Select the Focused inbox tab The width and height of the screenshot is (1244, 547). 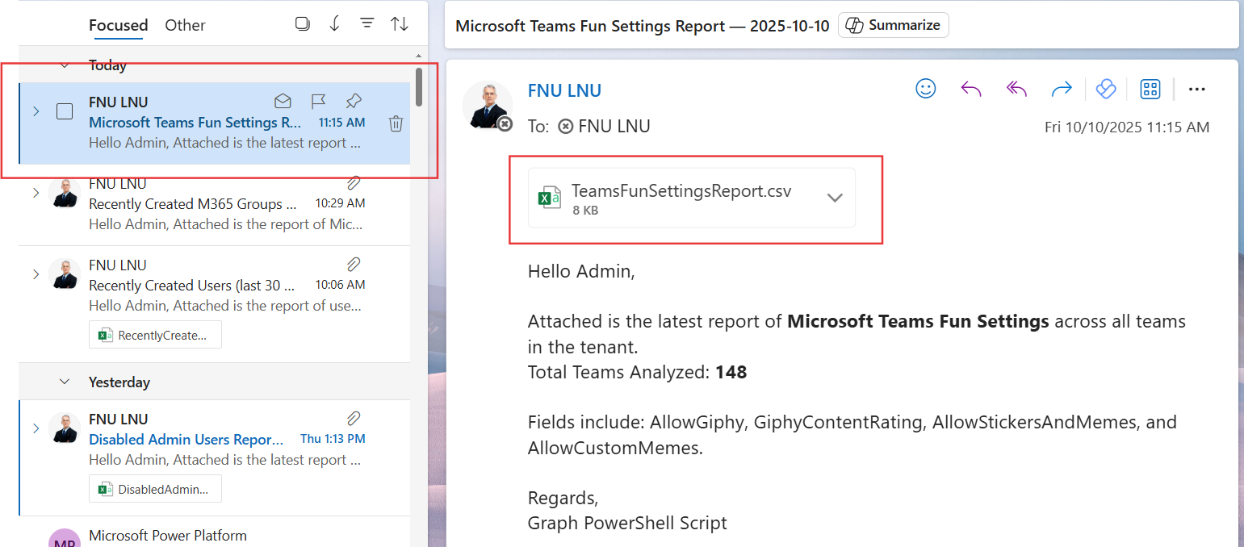[118, 25]
